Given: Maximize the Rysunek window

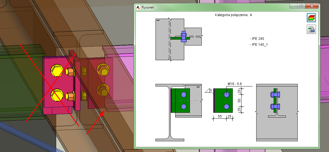Looking at the screenshot, I should [x=301, y=6].
